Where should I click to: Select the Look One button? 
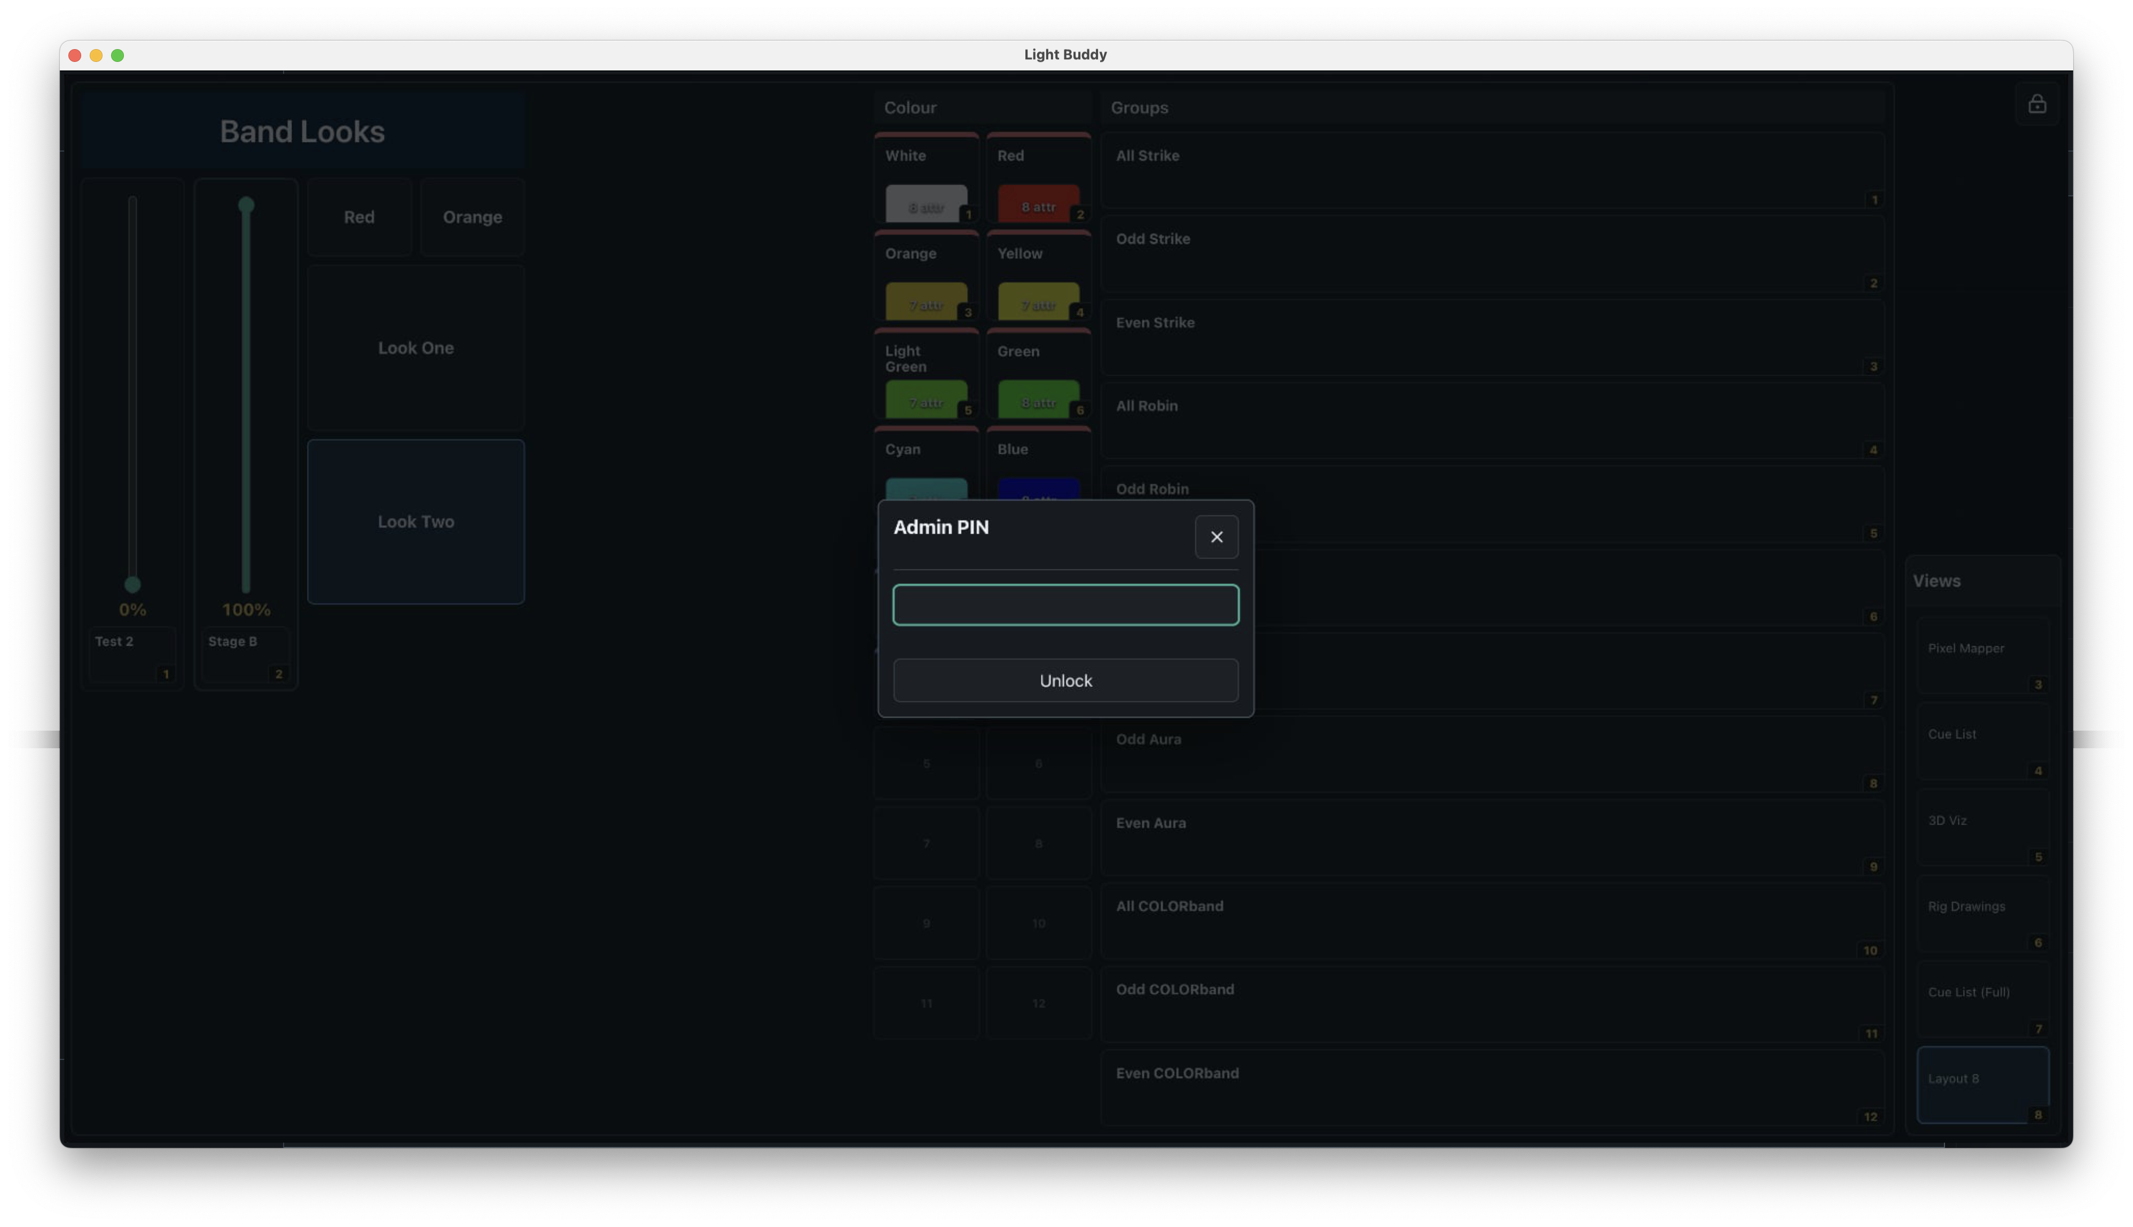[x=415, y=348]
